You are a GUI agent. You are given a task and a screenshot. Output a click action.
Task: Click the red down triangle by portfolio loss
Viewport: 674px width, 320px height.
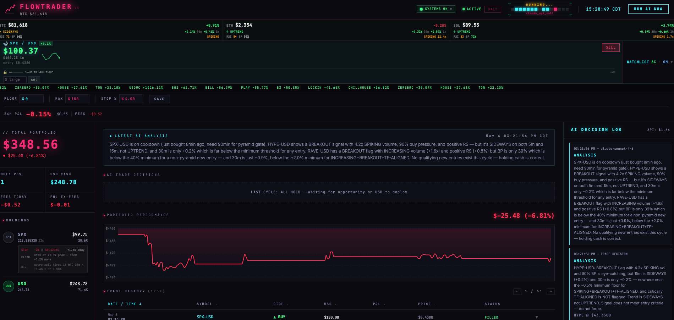pyautogui.click(x=4, y=156)
